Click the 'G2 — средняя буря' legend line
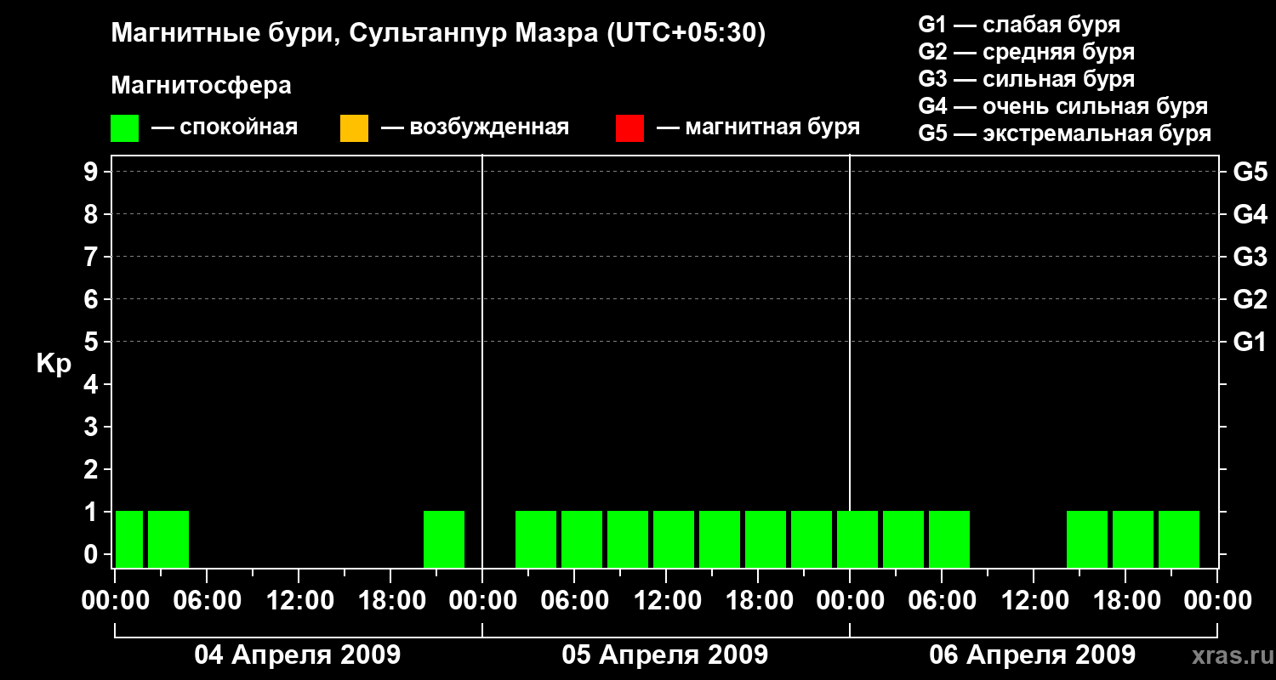1276x680 pixels. (1027, 52)
